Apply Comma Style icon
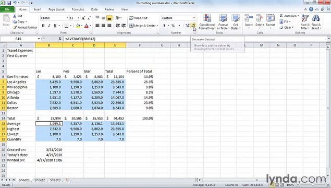The image size is (331, 188). (x=179, y=26)
